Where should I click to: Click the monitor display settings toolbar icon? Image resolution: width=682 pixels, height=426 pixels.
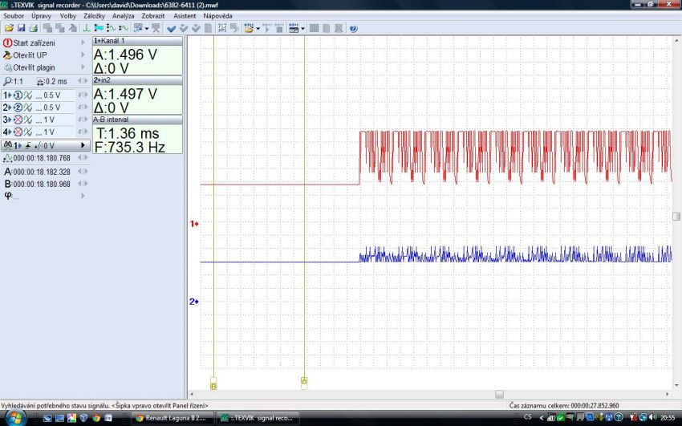[138, 28]
